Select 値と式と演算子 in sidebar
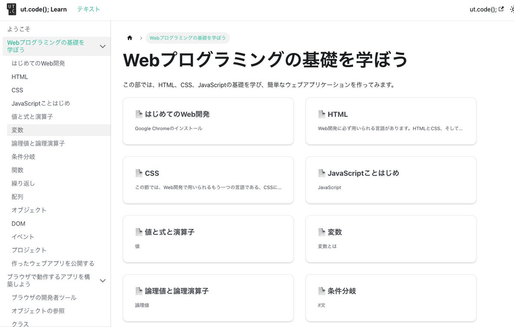This screenshot has width=514, height=327. [33, 117]
